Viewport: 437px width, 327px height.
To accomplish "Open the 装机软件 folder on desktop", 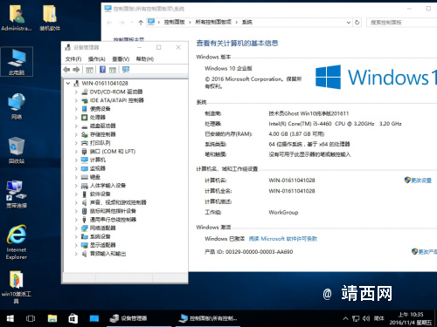I will (50, 18).
